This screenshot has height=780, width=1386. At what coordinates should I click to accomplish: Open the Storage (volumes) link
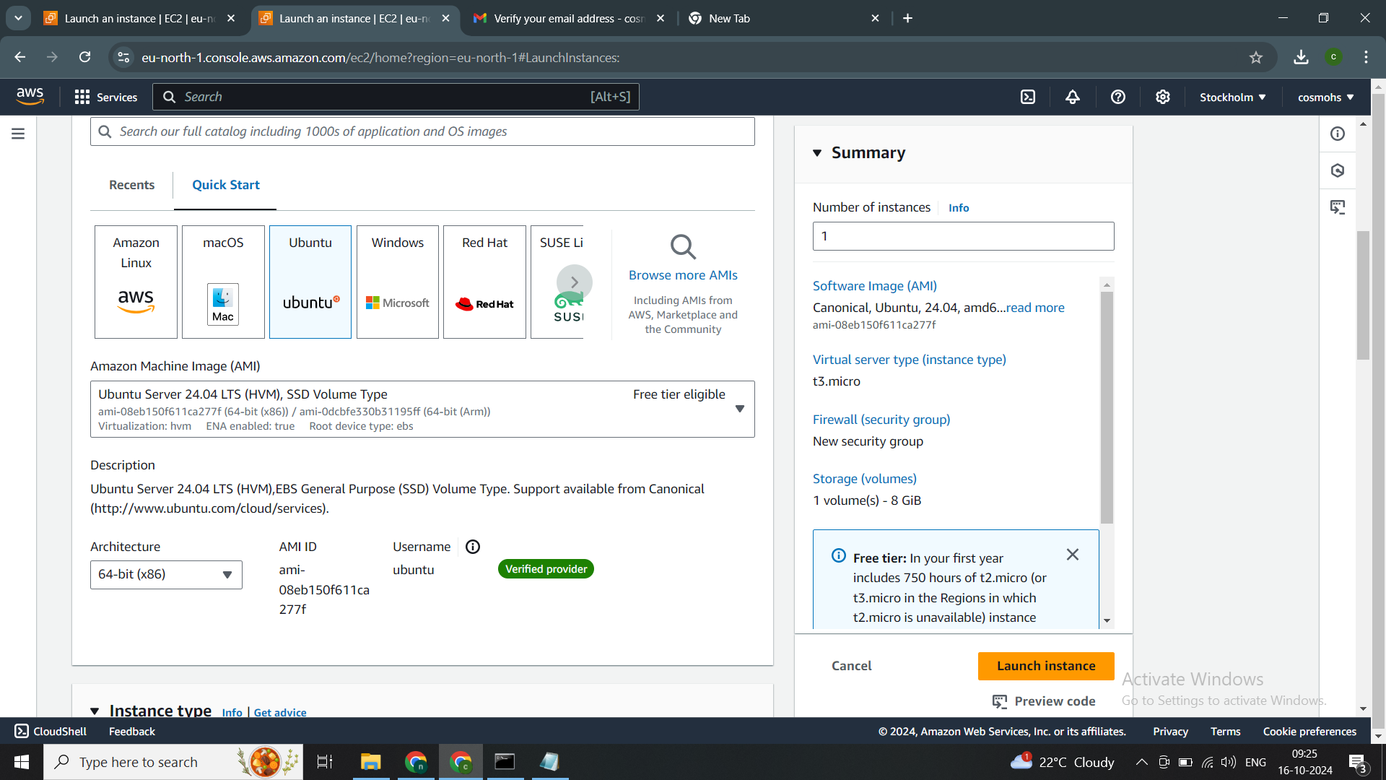(x=865, y=479)
